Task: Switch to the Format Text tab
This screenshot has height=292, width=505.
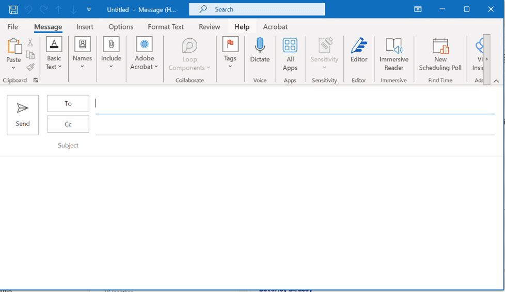Action: [166, 27]
